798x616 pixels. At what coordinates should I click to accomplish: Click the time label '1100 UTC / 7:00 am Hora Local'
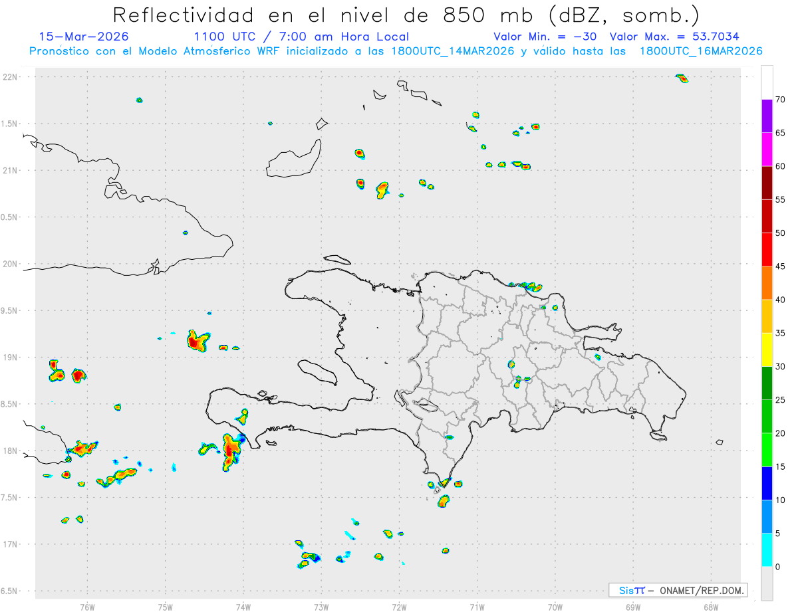(x=301, y=37)
